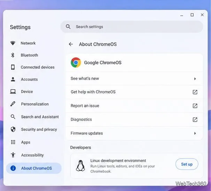Click Report an issue row
This screenshot has height=191, width=211.
(134, 106)
